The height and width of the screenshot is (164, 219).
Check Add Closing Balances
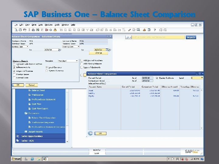[x=82, y=63]
